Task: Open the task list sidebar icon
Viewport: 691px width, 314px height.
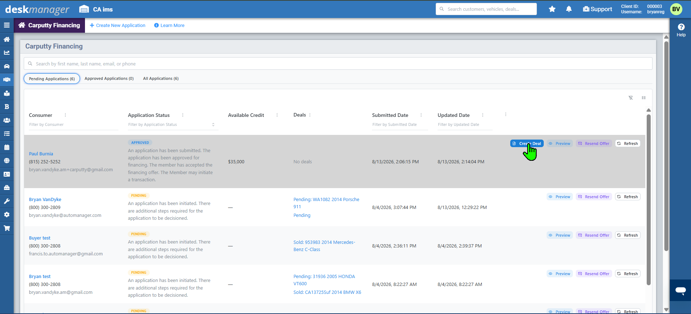Action: [6, 133]
